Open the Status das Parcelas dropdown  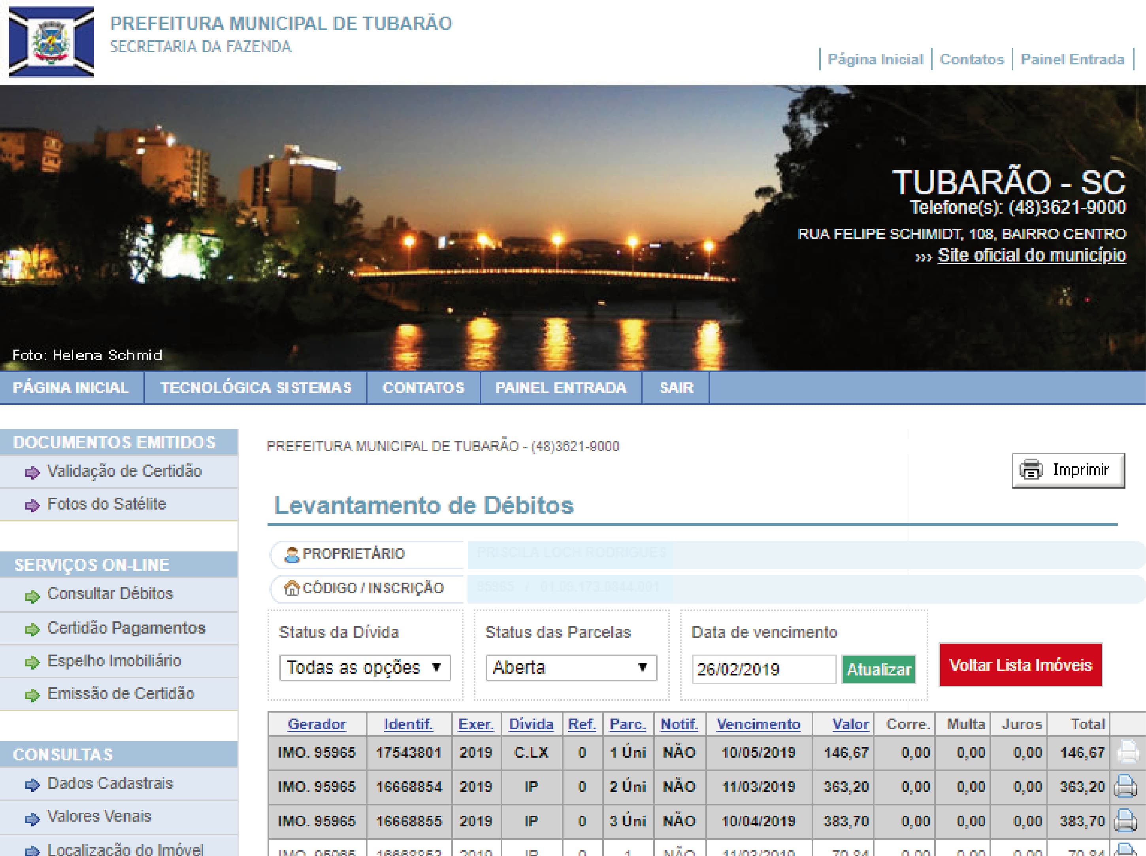coord(571,668)
